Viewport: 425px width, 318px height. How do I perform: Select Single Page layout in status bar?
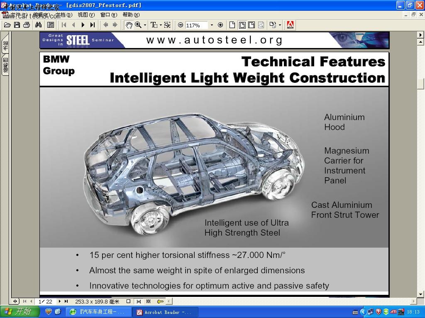coord(129,301)
